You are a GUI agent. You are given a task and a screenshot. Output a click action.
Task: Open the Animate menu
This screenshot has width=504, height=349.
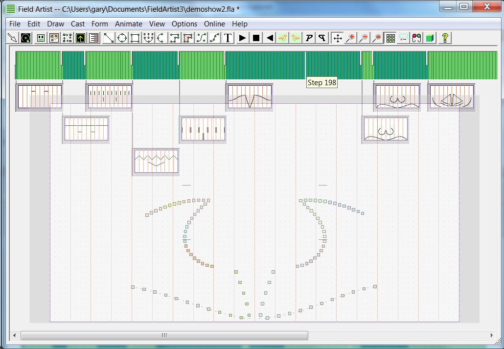128,23
